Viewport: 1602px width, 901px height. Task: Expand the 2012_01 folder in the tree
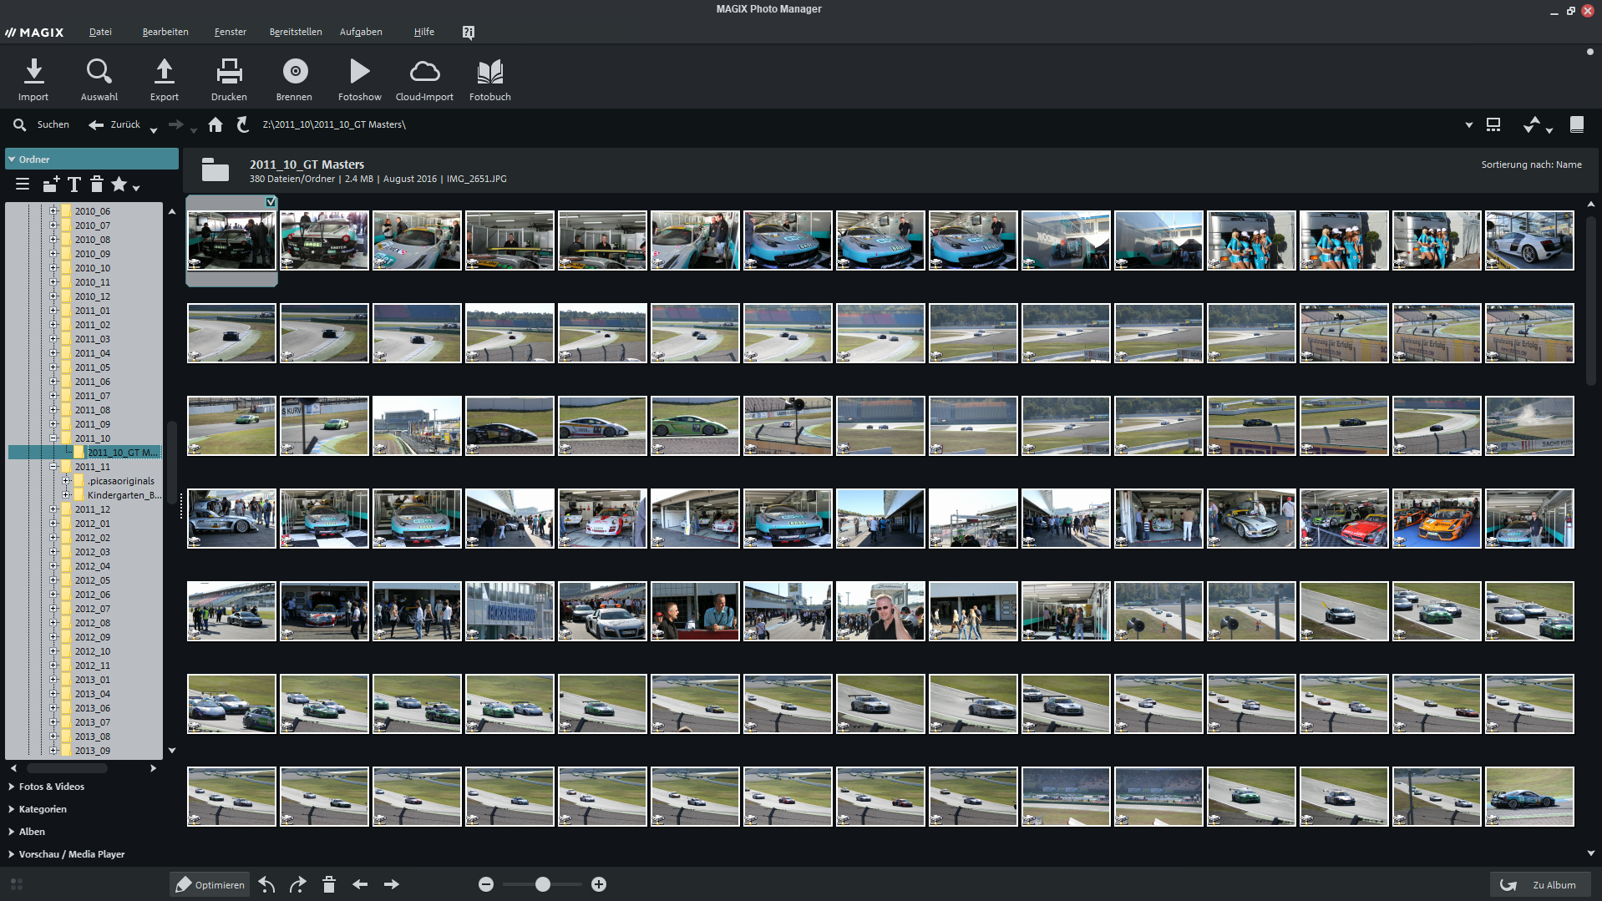(53, 523)
